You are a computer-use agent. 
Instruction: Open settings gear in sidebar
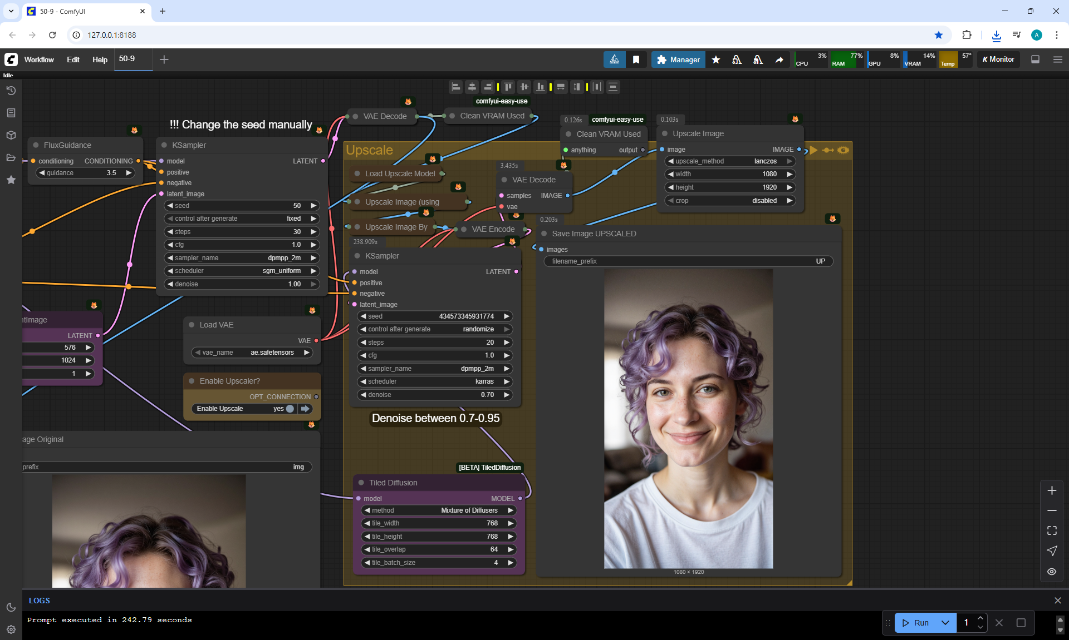coord(11,629)
